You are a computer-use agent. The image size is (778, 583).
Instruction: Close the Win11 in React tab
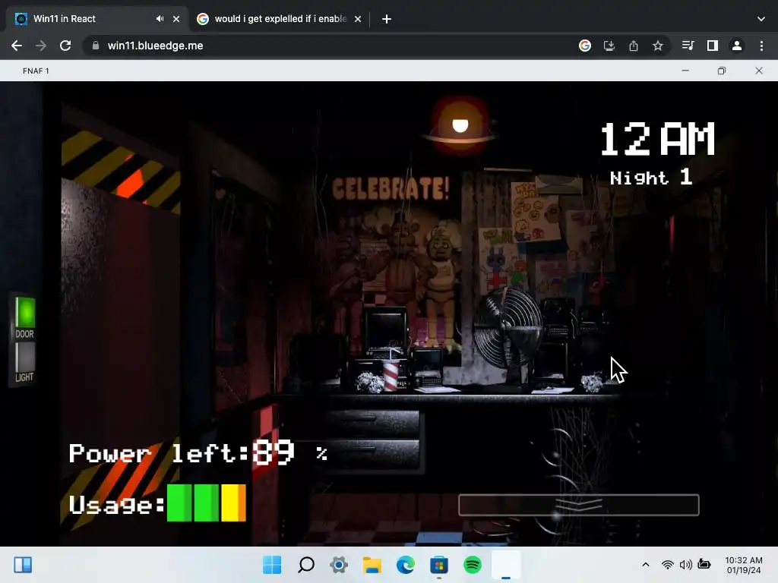[176, 19]
